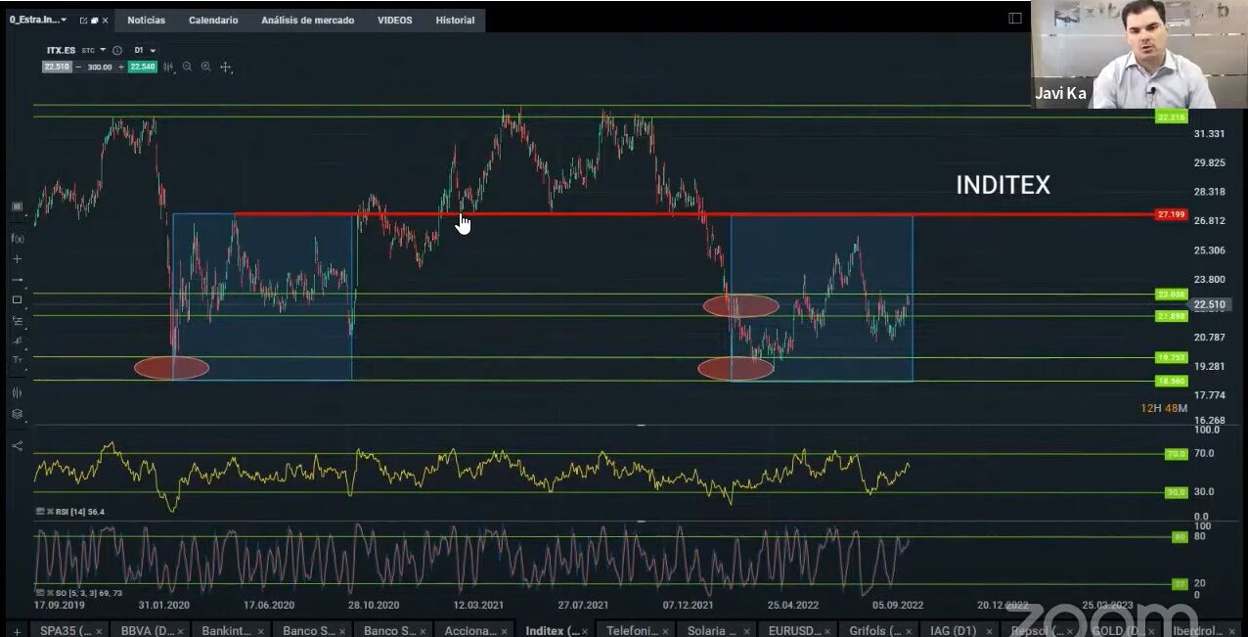Select the crosshair plus tool in left sidebar
Viewport: 1248px width, 637px height.
[x=17, y=258]
